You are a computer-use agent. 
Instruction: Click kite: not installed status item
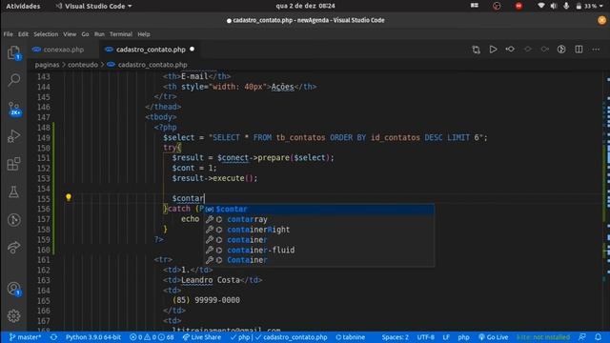click(543, 337)
